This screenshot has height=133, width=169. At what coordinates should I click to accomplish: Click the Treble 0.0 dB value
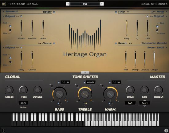click(x=91, y=82)
